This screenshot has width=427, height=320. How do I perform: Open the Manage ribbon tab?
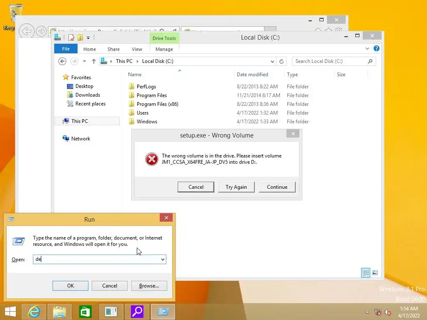point(164,49)
